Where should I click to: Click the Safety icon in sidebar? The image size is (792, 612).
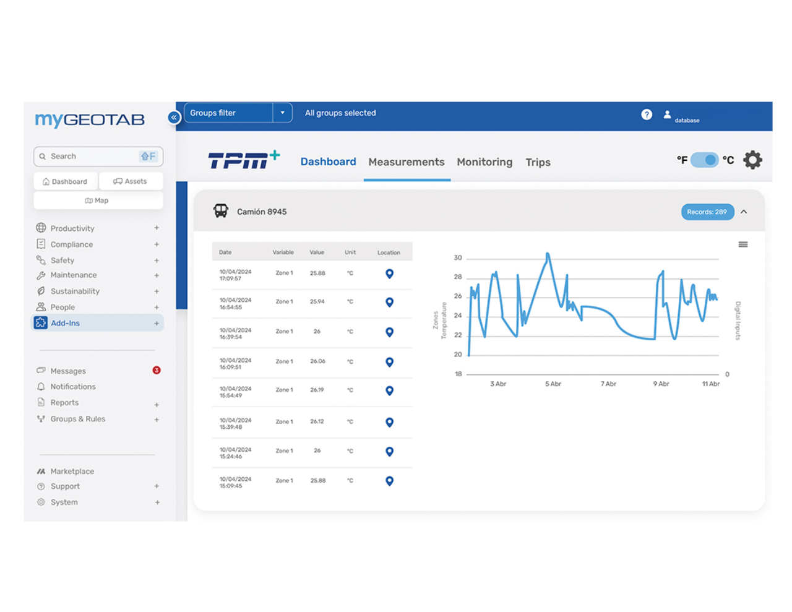[x=41, y=260]
